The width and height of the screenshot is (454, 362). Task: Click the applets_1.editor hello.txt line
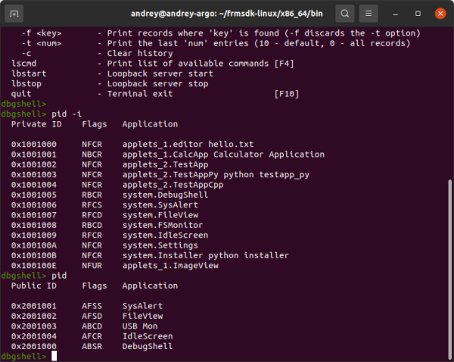pyautogui.click(x=188, y=145)
